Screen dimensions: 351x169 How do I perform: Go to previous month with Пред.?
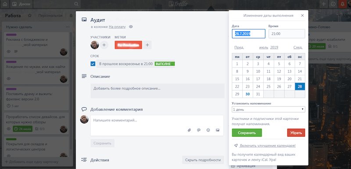239,47
